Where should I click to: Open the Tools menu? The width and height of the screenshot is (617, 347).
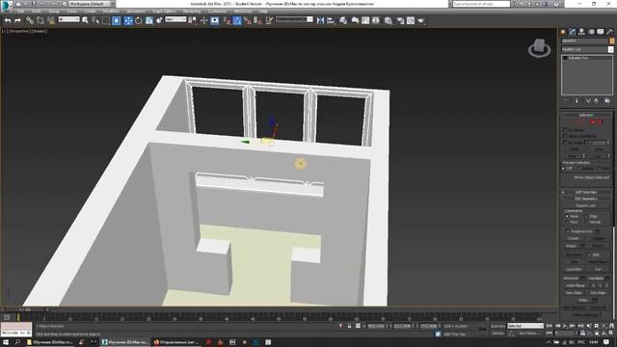[x=37, y=12]
